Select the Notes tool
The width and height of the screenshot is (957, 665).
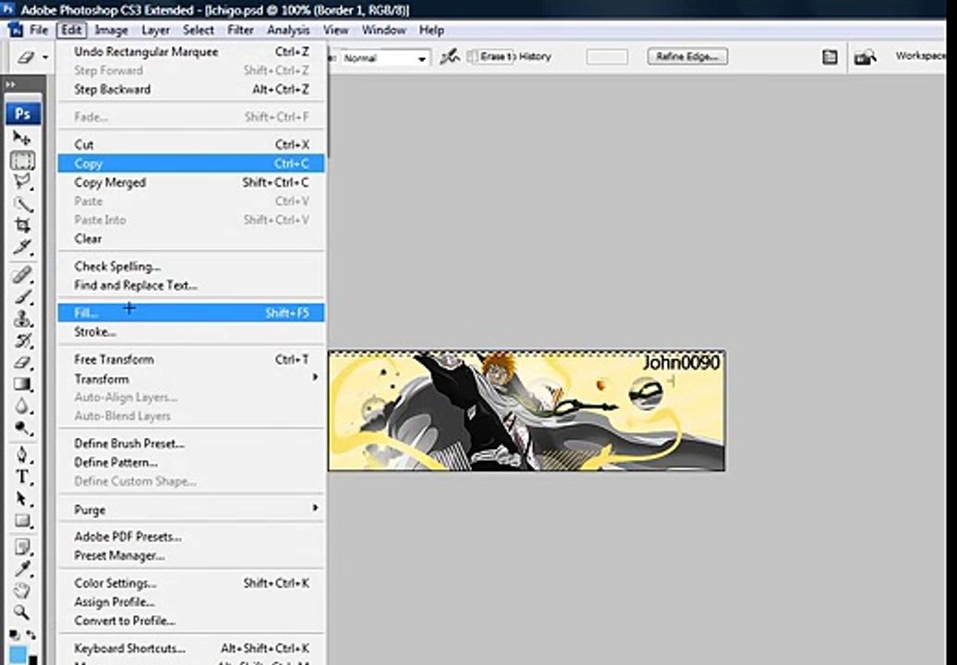(22, 548)
